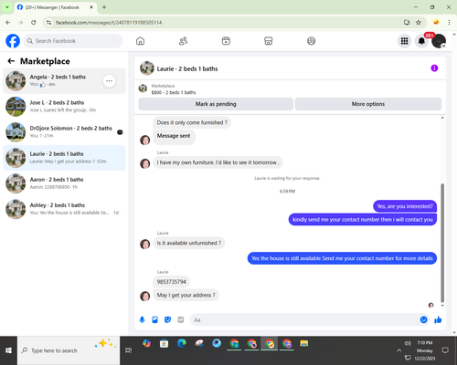Open Chrome three-dot menu
The height and width of the screenshot is (365, 457).
(x=449, y=22)
